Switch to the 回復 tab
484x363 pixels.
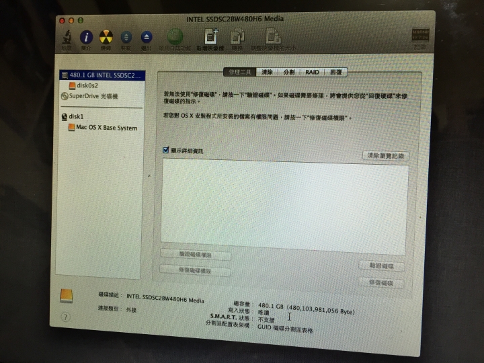[336, 72]
